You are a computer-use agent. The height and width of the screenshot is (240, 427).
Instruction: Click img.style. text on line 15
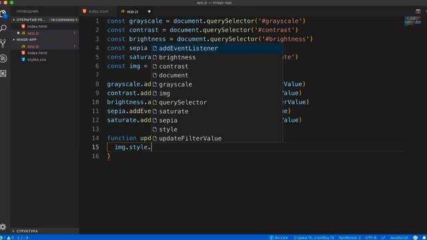(x=133, y=147)
